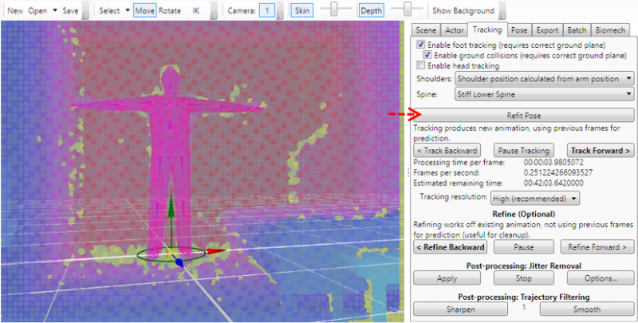Click the Refine Forward button

[x=597, y=247]
